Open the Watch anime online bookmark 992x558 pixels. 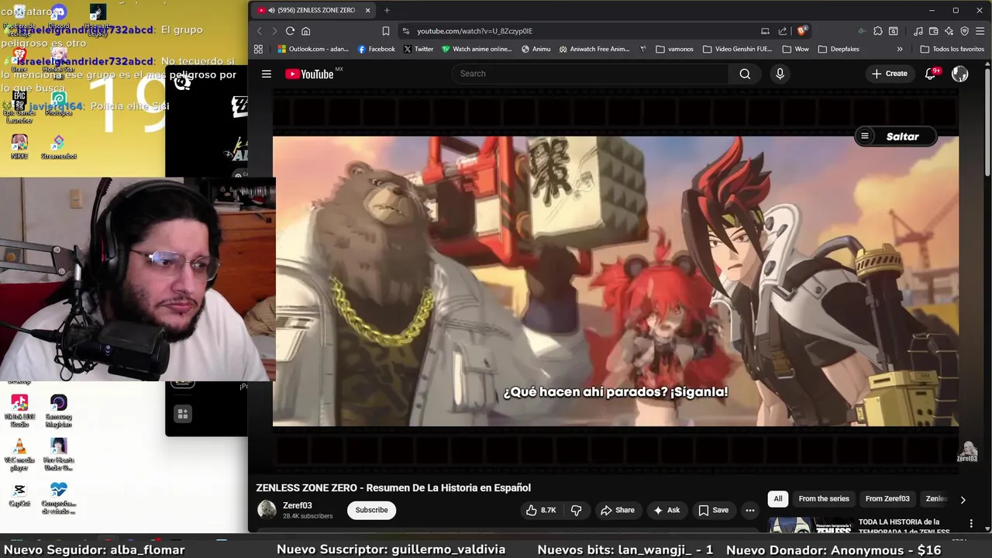[477, 49]
